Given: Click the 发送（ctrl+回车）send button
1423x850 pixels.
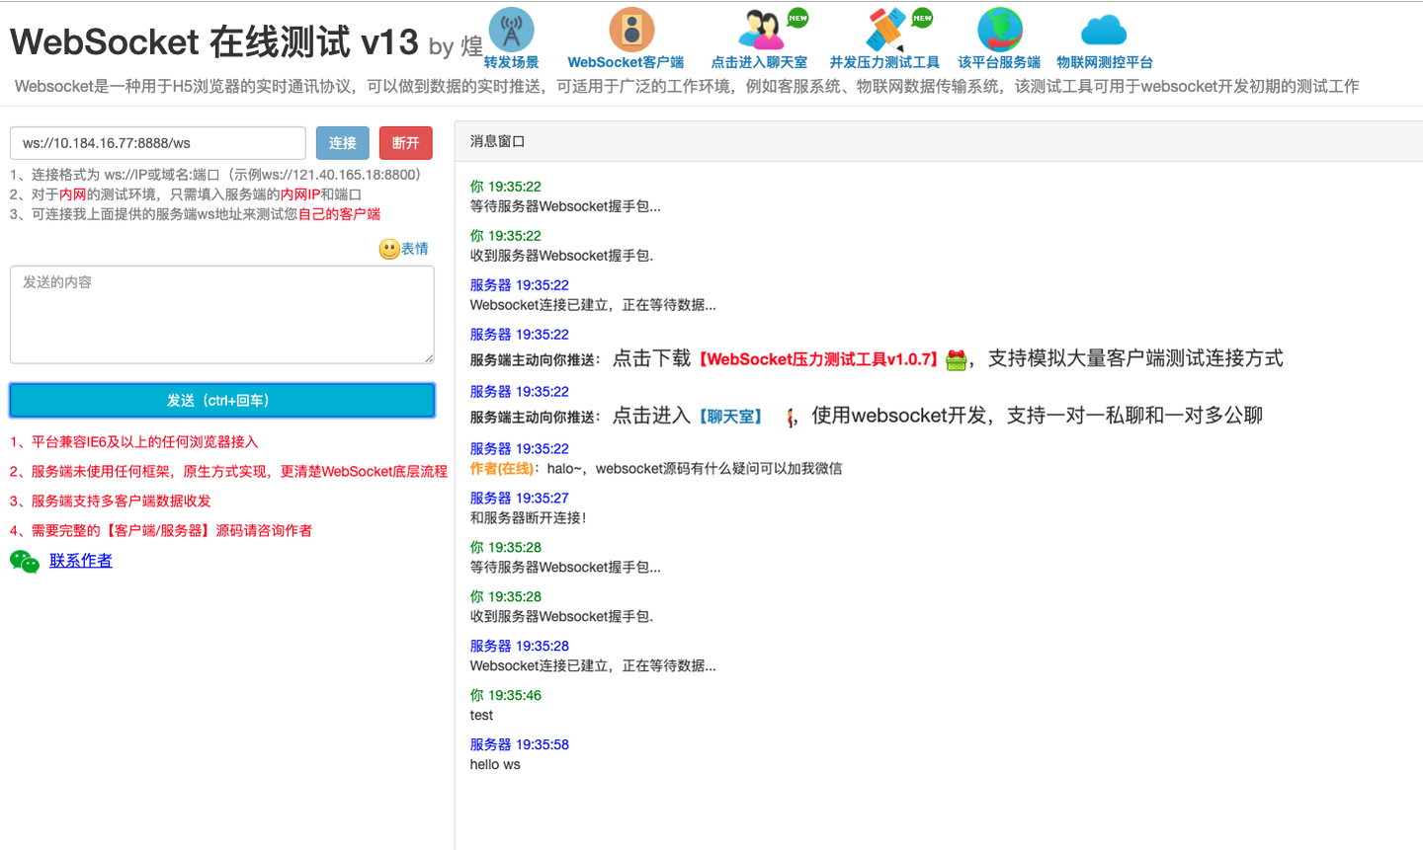Looking at the screenshot, I should [x=221, y=400].
